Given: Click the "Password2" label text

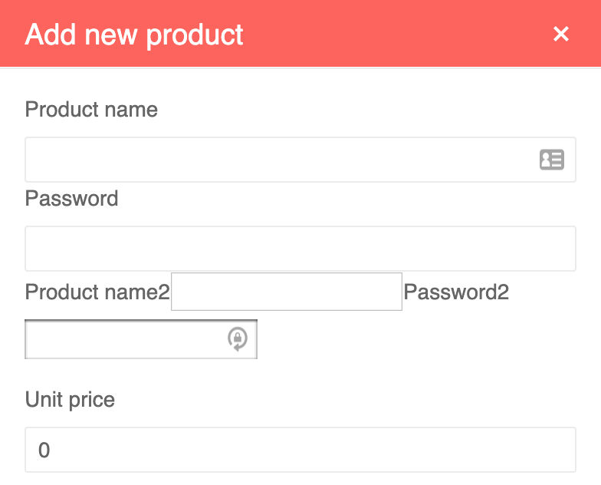Looking at the screenshot, I should pyautogui.click(x=456, y=292).
